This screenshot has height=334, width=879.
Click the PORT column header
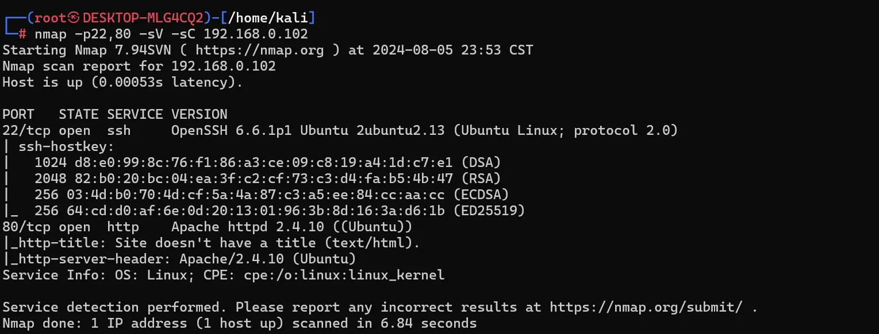(18, 114)
